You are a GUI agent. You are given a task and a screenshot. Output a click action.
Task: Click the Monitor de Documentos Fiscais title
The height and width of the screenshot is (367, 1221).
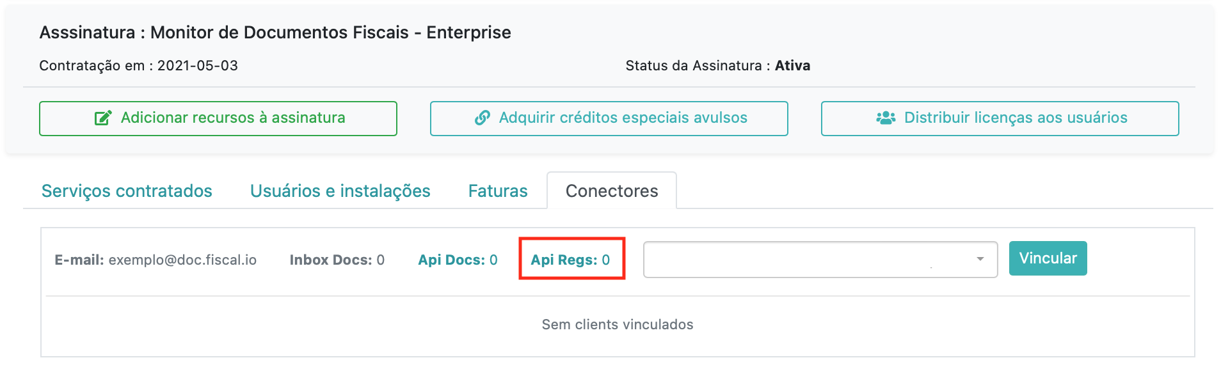tap(280, 33)
